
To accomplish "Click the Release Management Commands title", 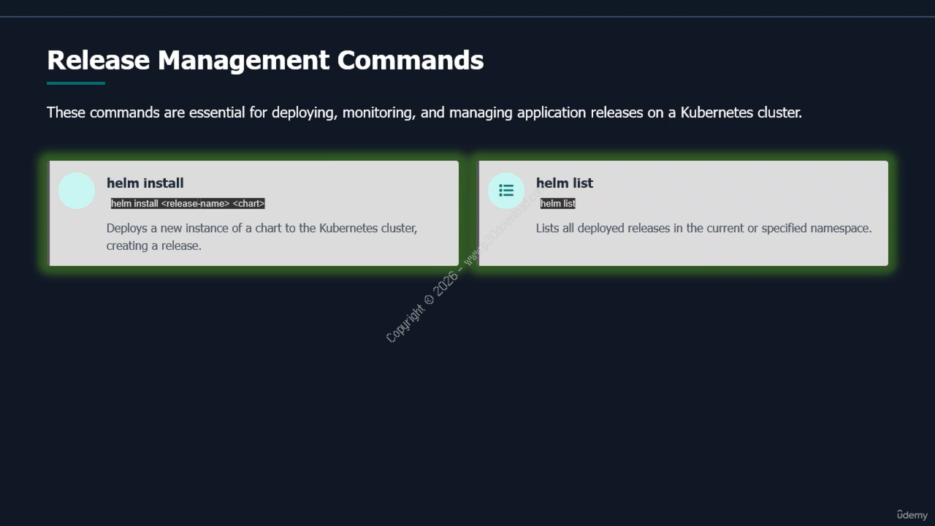I will click(265, 60).
